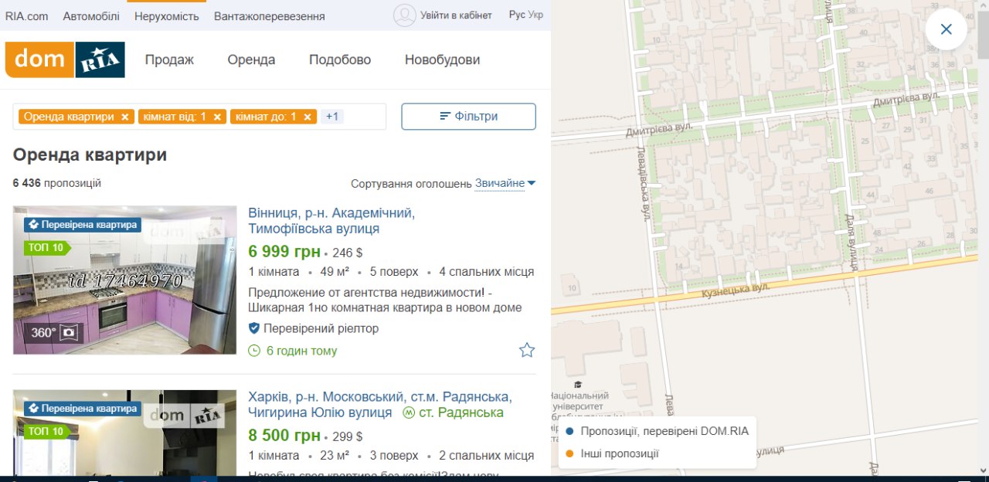Remove the 'кімнат до: 1' filter chip

coord(307,117)
